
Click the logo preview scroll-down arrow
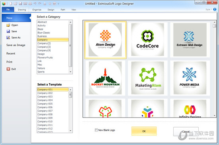[x=215, y=116]
